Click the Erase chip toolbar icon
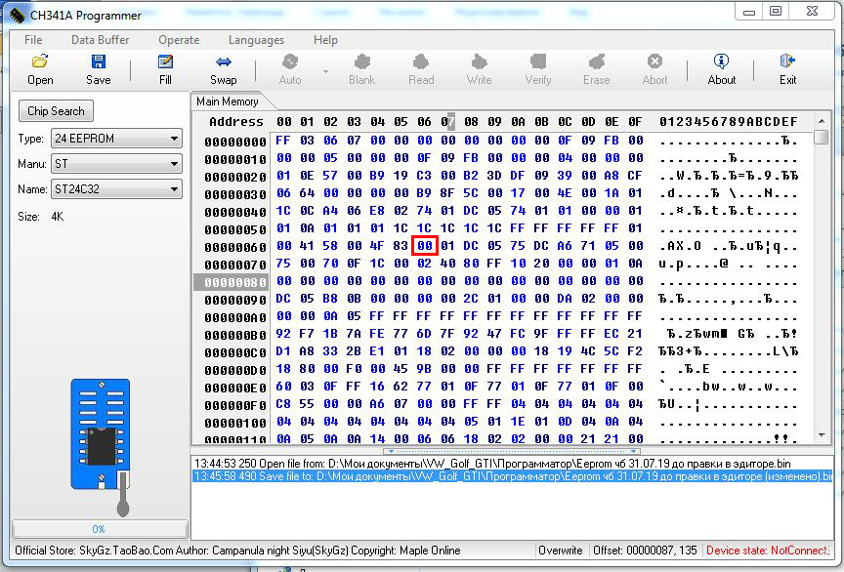The image size is (844, 572). [596, 62]
